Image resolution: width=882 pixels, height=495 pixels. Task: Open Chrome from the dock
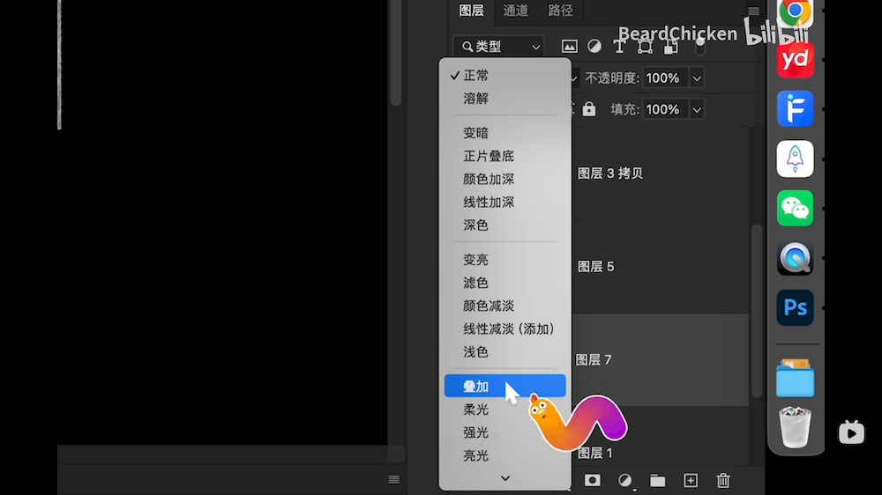pyautogui.click(x=795, y=11)
